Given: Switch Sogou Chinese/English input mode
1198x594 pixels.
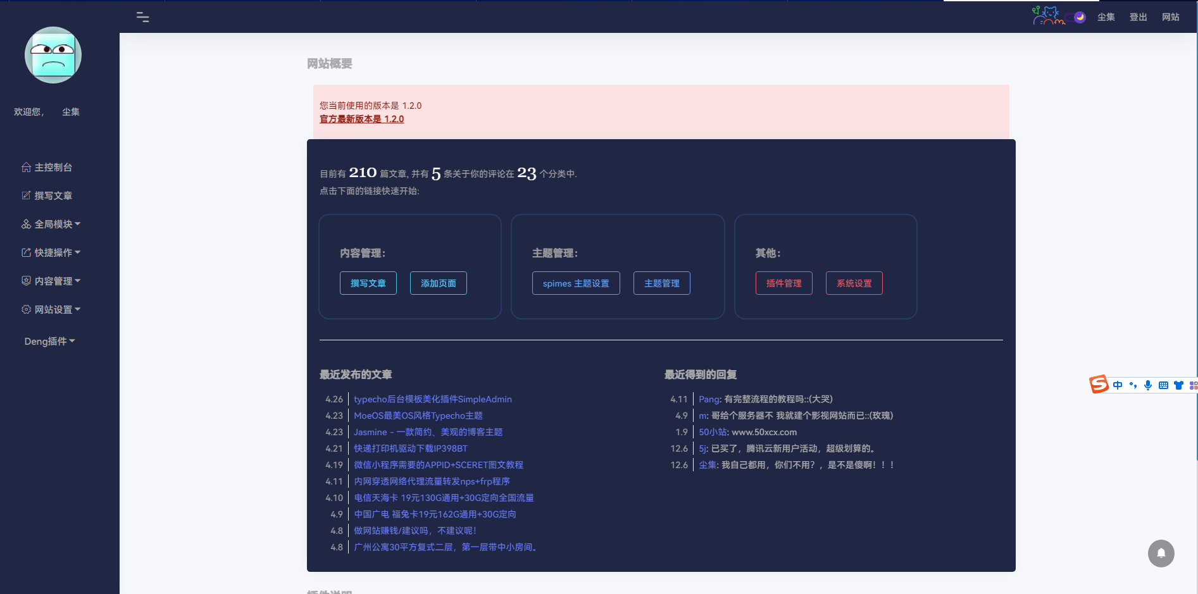Looking at the screenshot, I should click(1118, 385).
